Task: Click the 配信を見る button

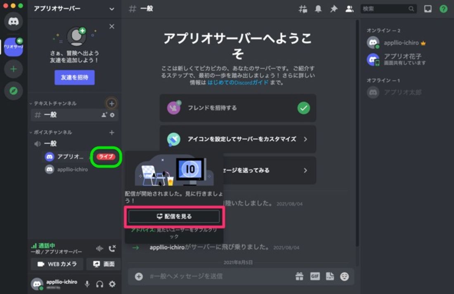Action: click(174, 216)
